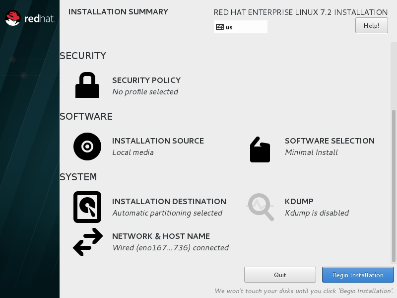Image resolution: width=397 pixels, height=298 pixels.
Task: Click the 'Minimal Install' status text
Action: point(311,152)
